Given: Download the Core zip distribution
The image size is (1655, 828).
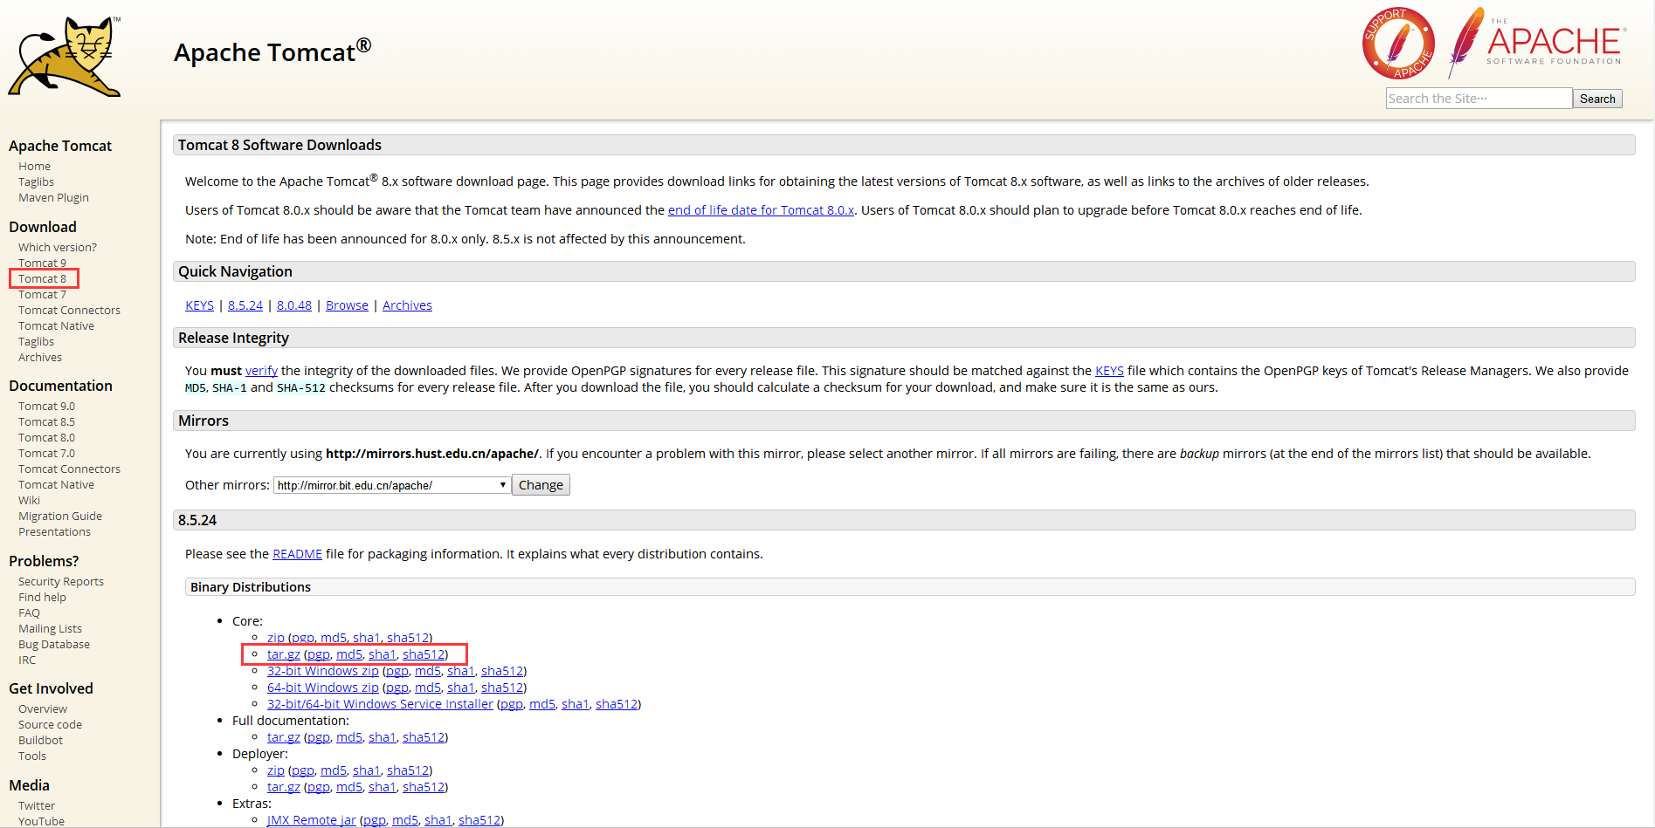Looking at the screenshot, I should click(x=276, y=638).
